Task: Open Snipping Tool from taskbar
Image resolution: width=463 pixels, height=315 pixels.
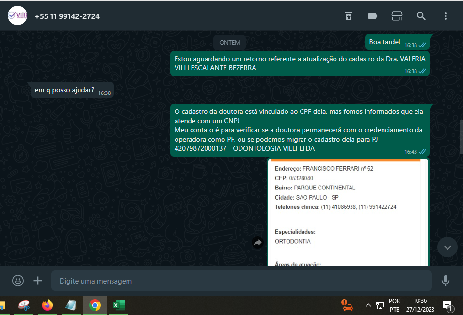Action: click(24, 305)
